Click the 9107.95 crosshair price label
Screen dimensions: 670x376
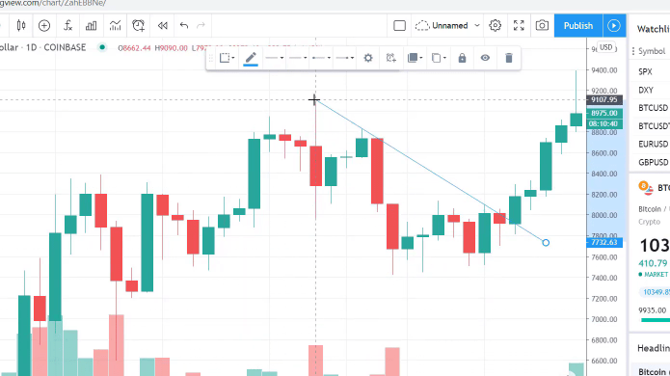[604, 99]
